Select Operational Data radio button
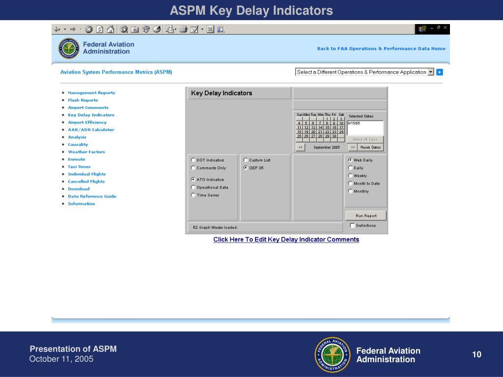503x377 pixels. click(193, 187)
